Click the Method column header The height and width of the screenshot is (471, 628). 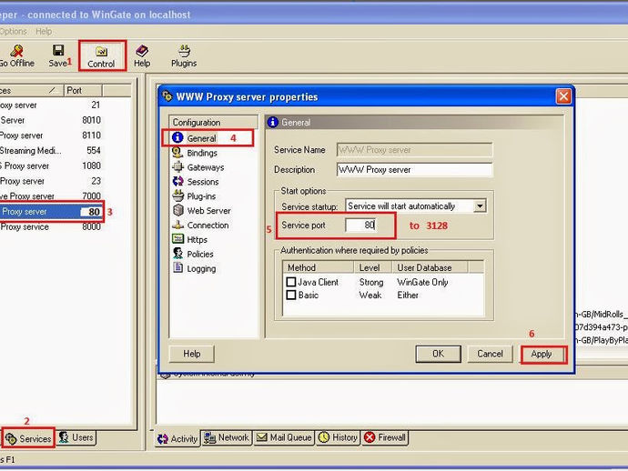coord(319,267)
